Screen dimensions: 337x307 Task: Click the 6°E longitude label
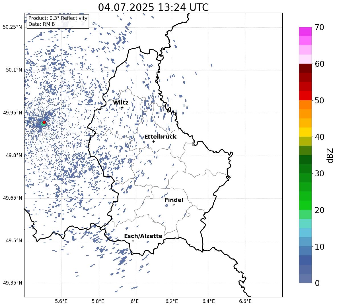point(135,301)
